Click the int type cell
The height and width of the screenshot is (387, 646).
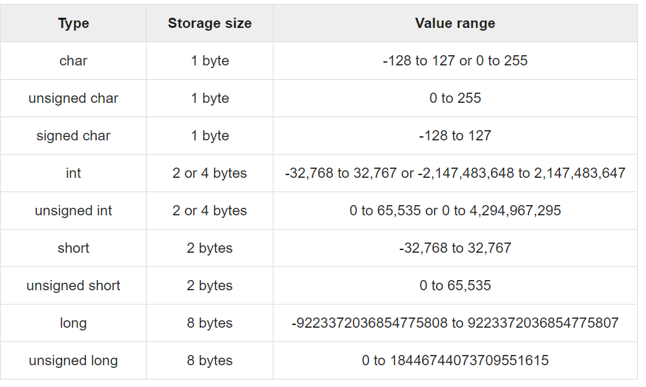(x=74, y=173)
